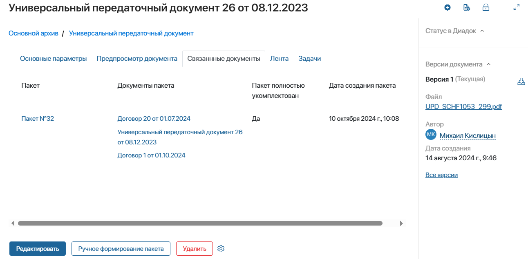Expand the Лента tab chevron area
This screenshot has height=259, width=528.
coord(280,58)
